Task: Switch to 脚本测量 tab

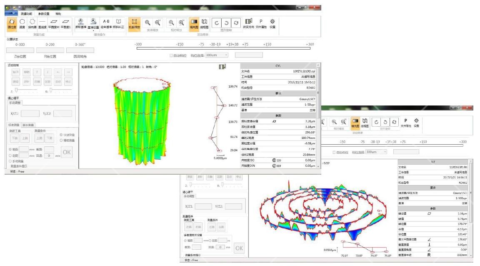Action: [x=28, y=125]
